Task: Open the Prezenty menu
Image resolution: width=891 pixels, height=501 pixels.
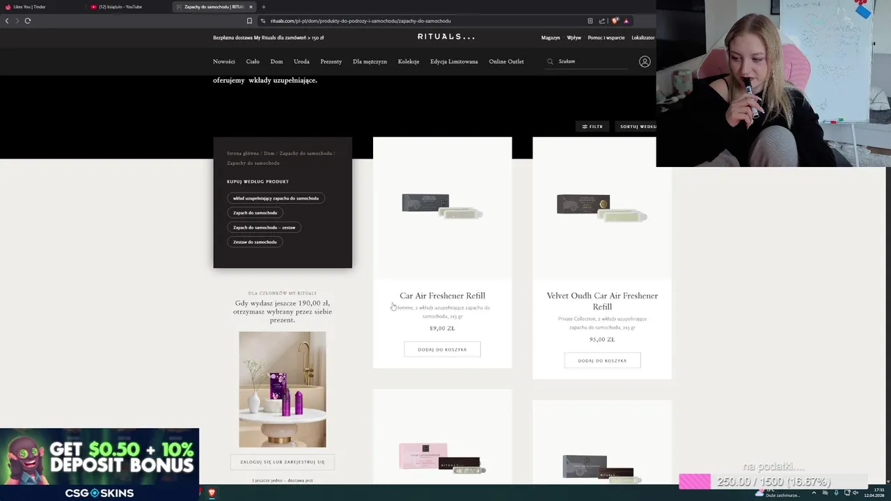Action: click(331, 61)
